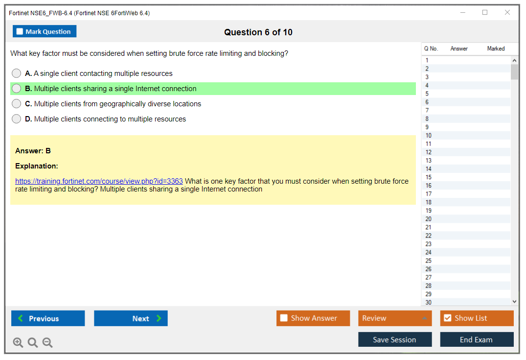Go to the Previous question
526x360 pixels.
48,318
